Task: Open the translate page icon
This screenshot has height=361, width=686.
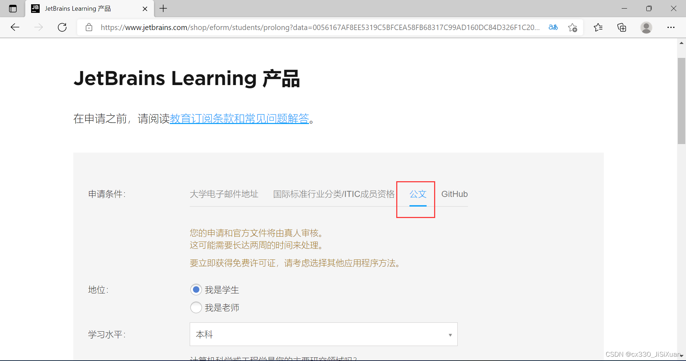Action: [x=553, y=27]
